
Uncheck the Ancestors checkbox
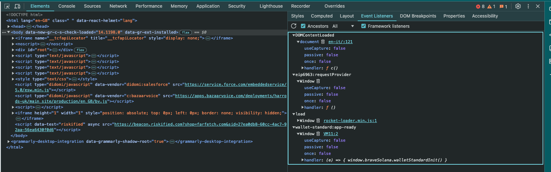303,26
